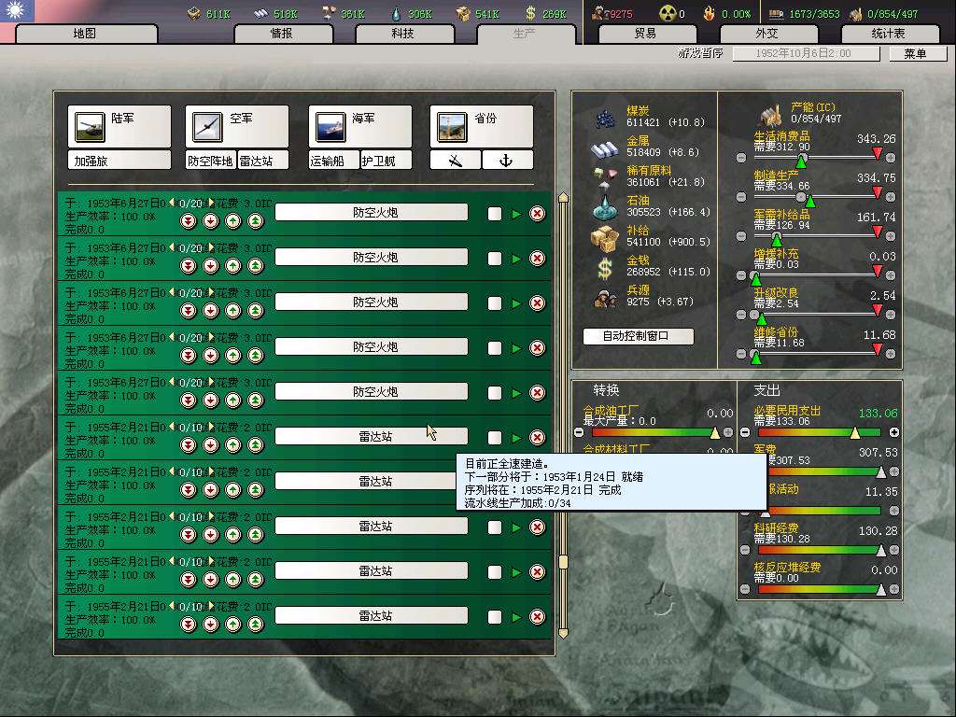Move fourth 雷达站 order to bottom of queue
Screen dimensions: 956x717
click(189, 579)
